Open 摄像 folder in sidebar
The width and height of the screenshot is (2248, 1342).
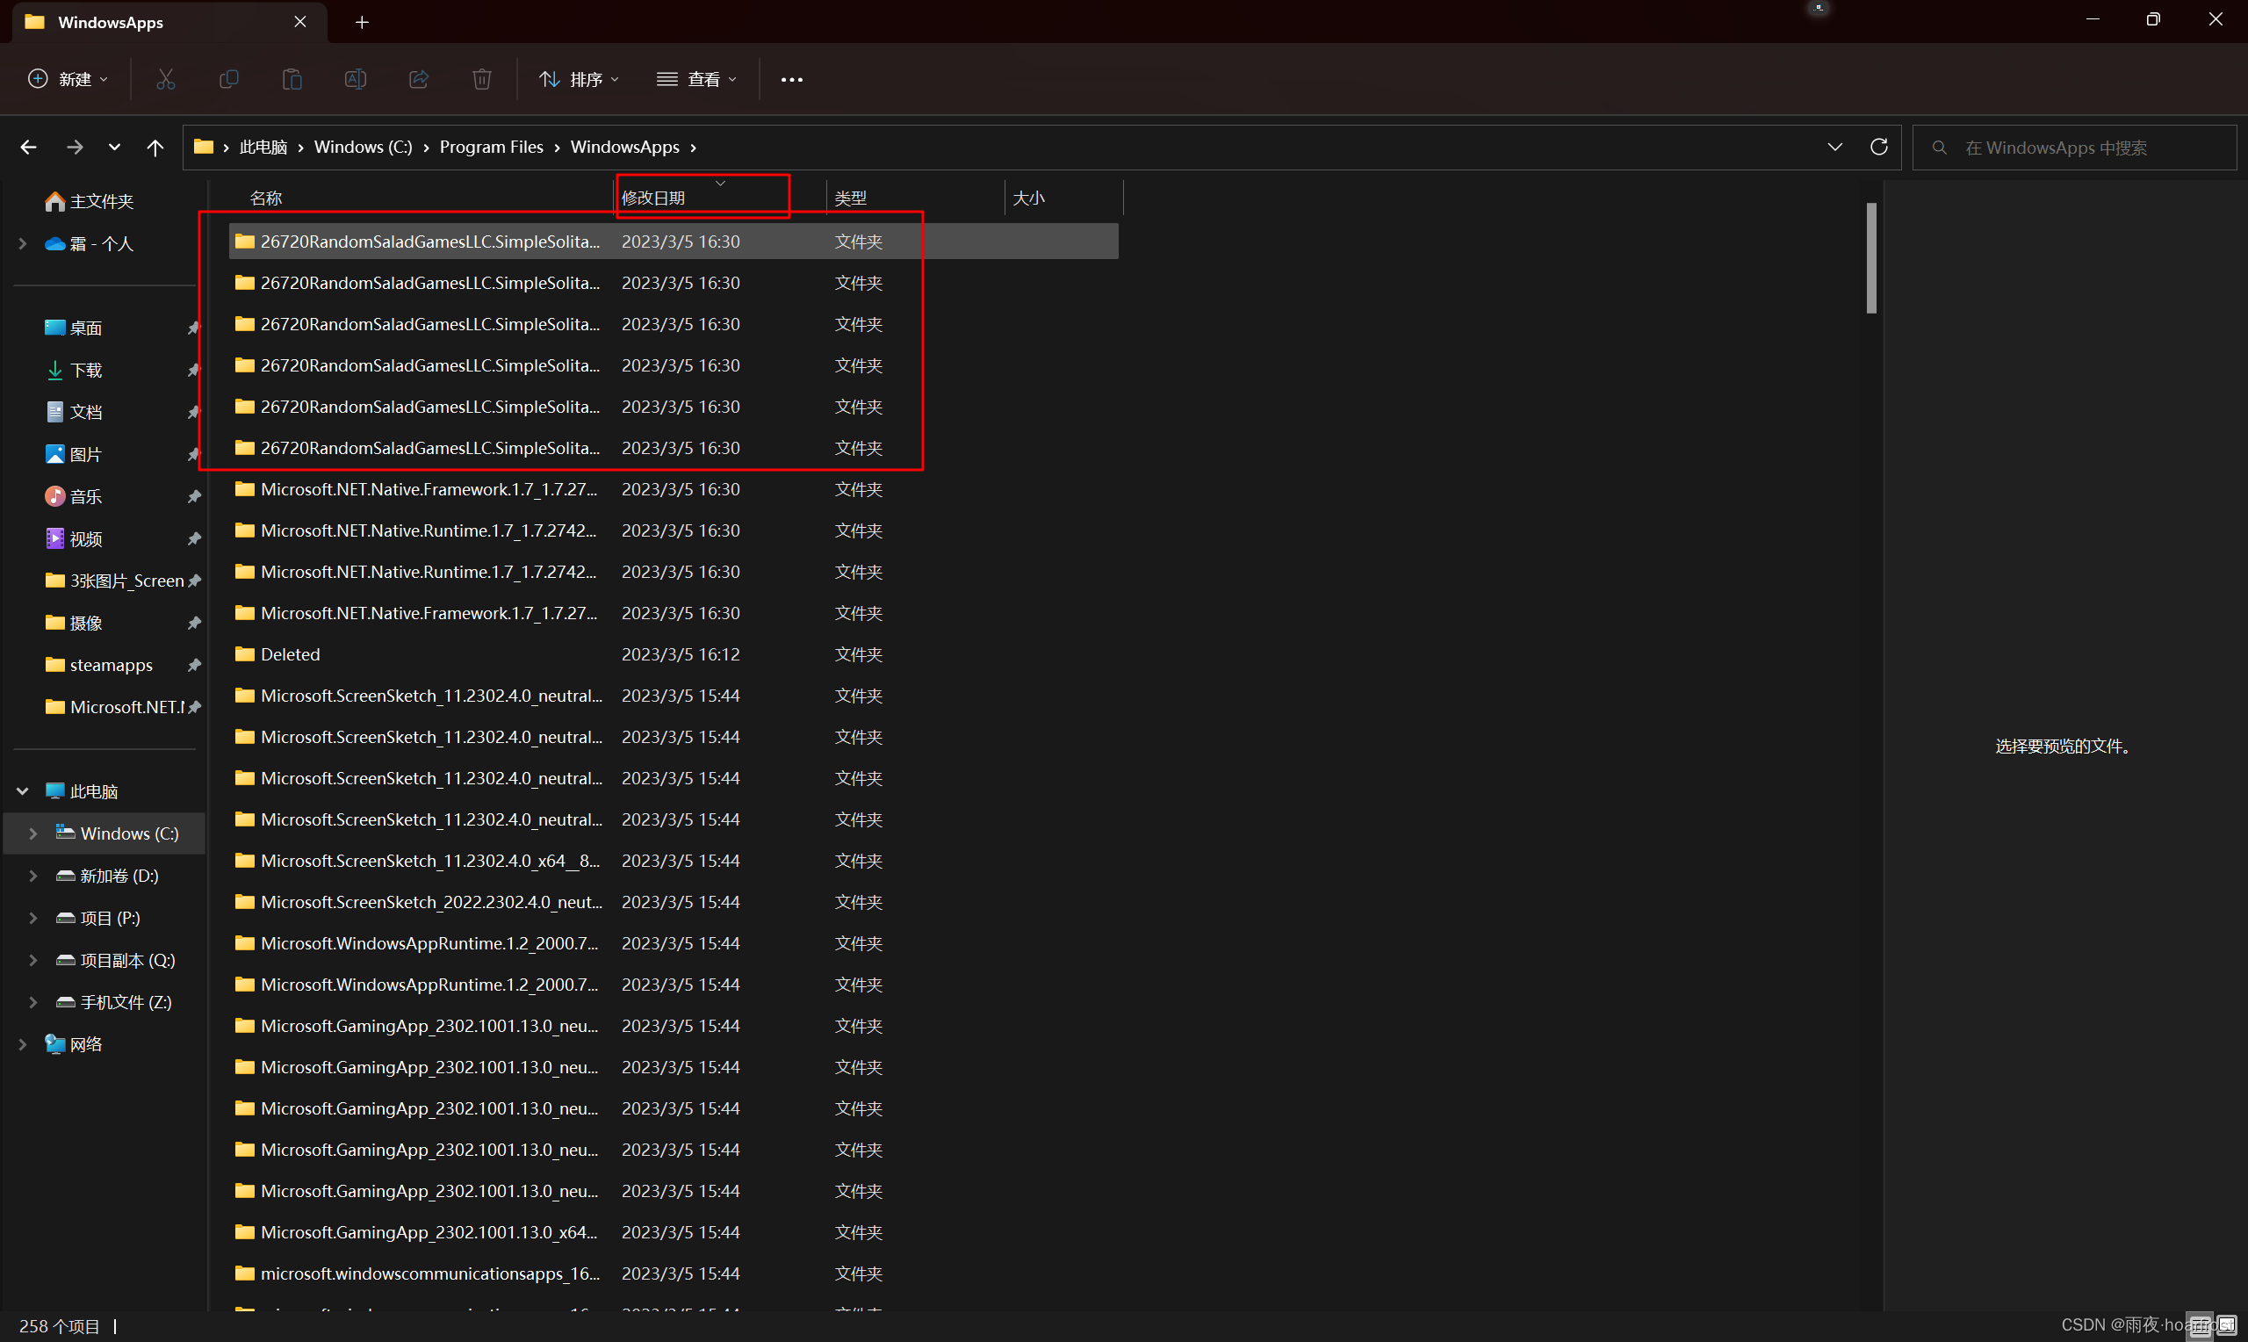[74, 623]
